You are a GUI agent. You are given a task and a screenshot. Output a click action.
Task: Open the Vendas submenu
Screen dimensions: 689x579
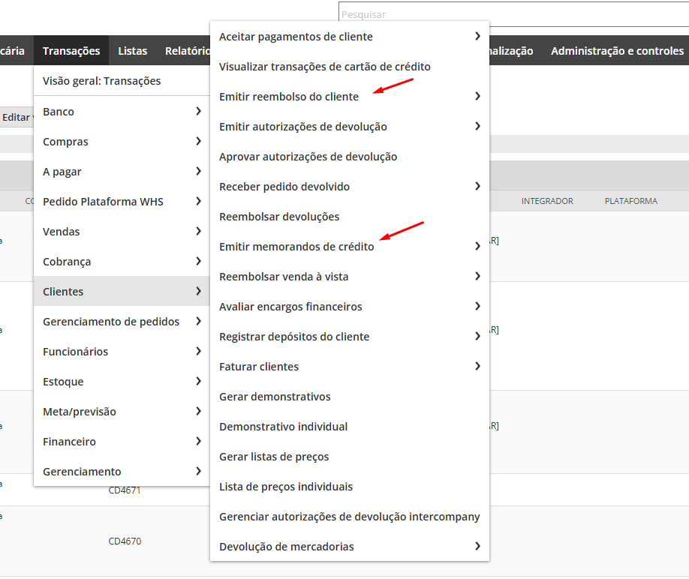[122, 232]
